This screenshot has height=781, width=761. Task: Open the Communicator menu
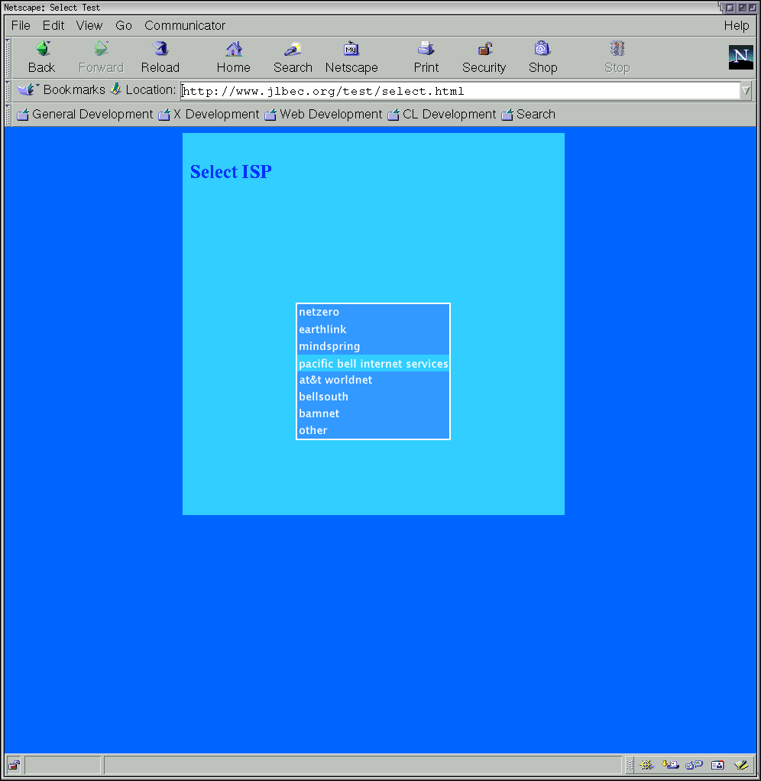[185, 25]
